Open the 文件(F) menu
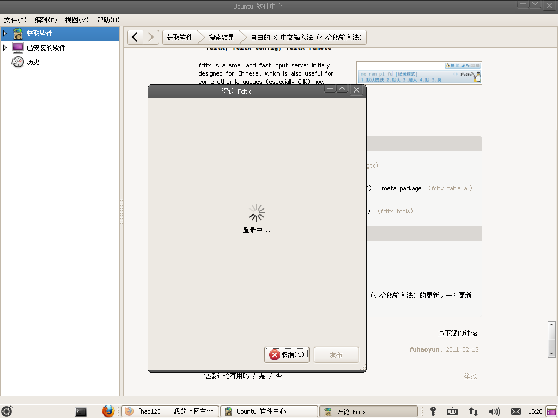 15,20
